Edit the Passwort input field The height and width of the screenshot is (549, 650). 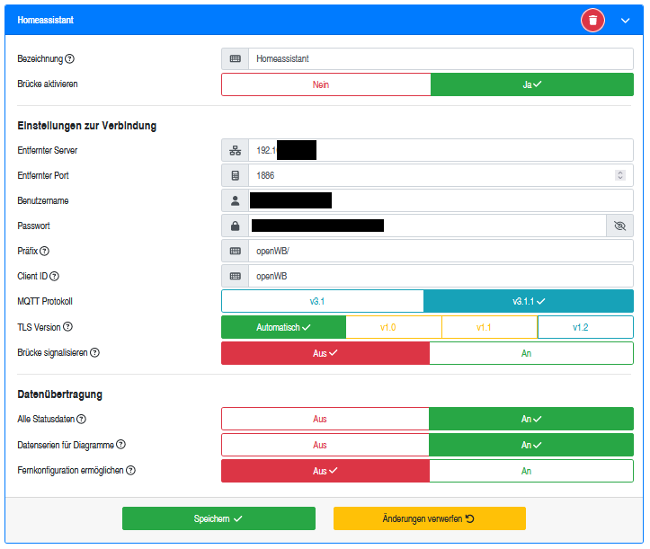click(x=427, y=226)
